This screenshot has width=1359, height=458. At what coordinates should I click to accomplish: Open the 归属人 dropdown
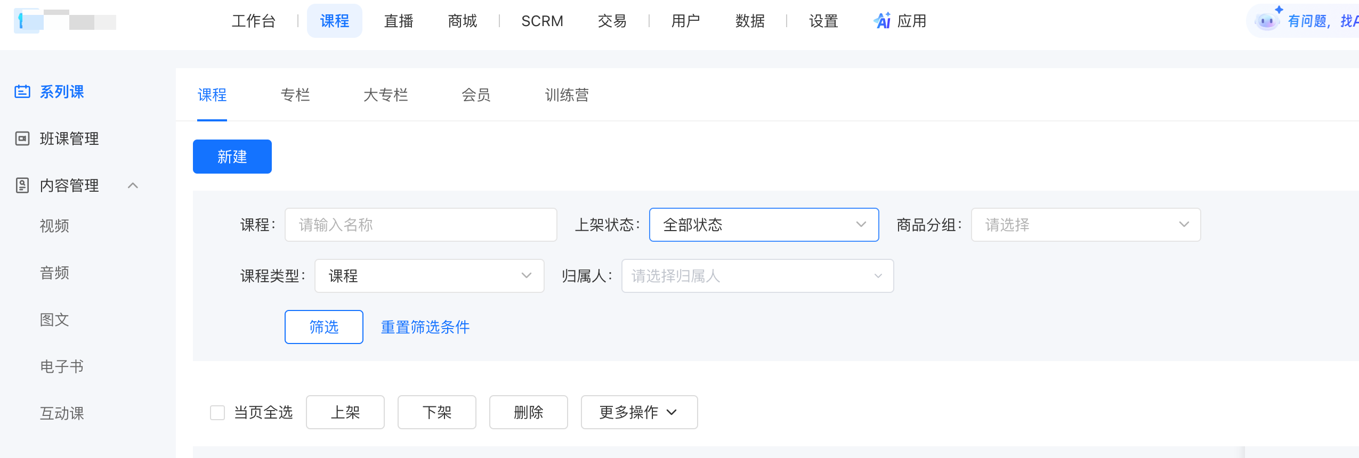757,276
